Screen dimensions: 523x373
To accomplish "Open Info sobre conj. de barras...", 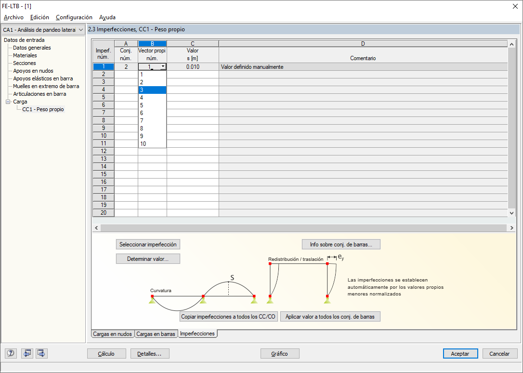I will (341, 244).
